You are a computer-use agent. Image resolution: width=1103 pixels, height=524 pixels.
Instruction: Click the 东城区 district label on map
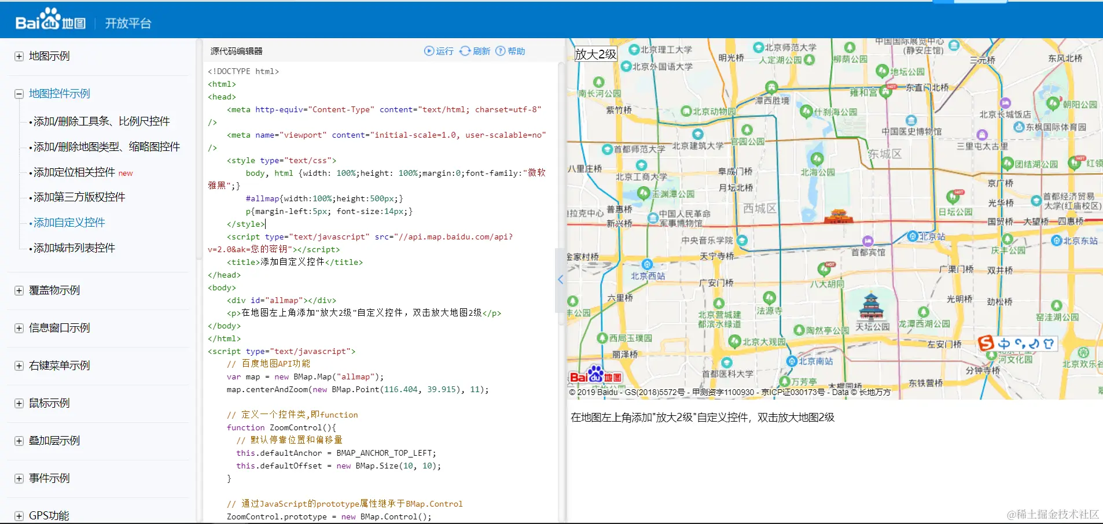(885, 154)
